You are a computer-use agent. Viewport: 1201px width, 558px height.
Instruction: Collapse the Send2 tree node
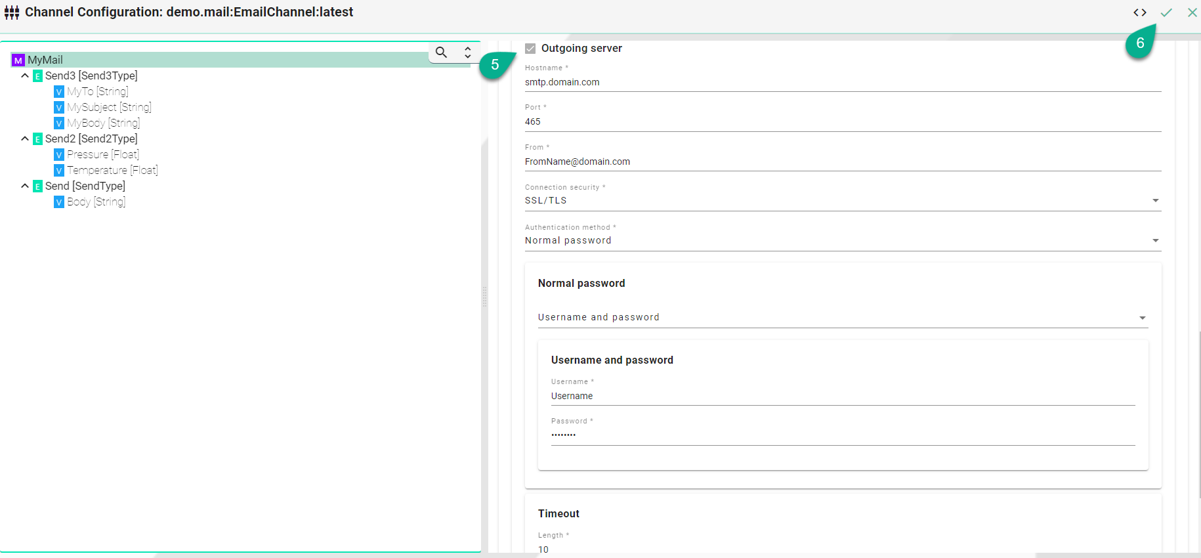[25, 139]
